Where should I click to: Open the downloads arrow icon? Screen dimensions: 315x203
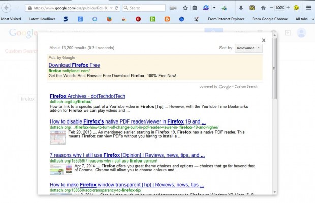[x=241, y=8]
